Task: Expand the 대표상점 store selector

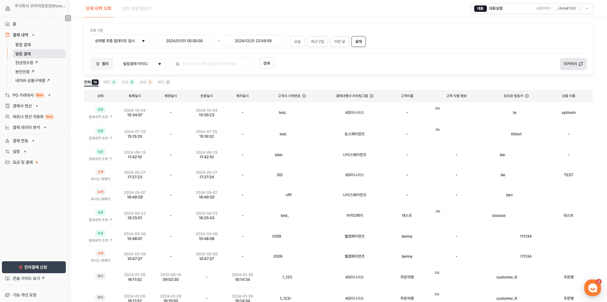Action: pyautogui.click(x=587, y=9)
